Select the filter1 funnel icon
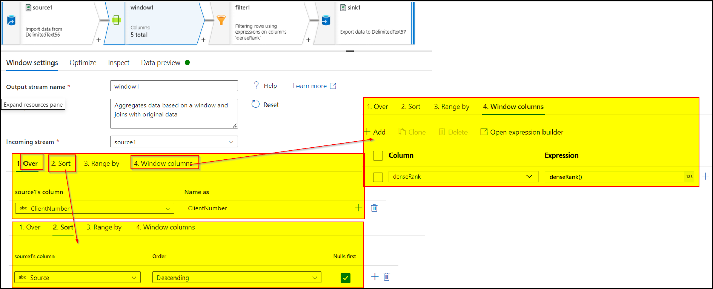Screen dimensions: 713x289 point(221,20)
